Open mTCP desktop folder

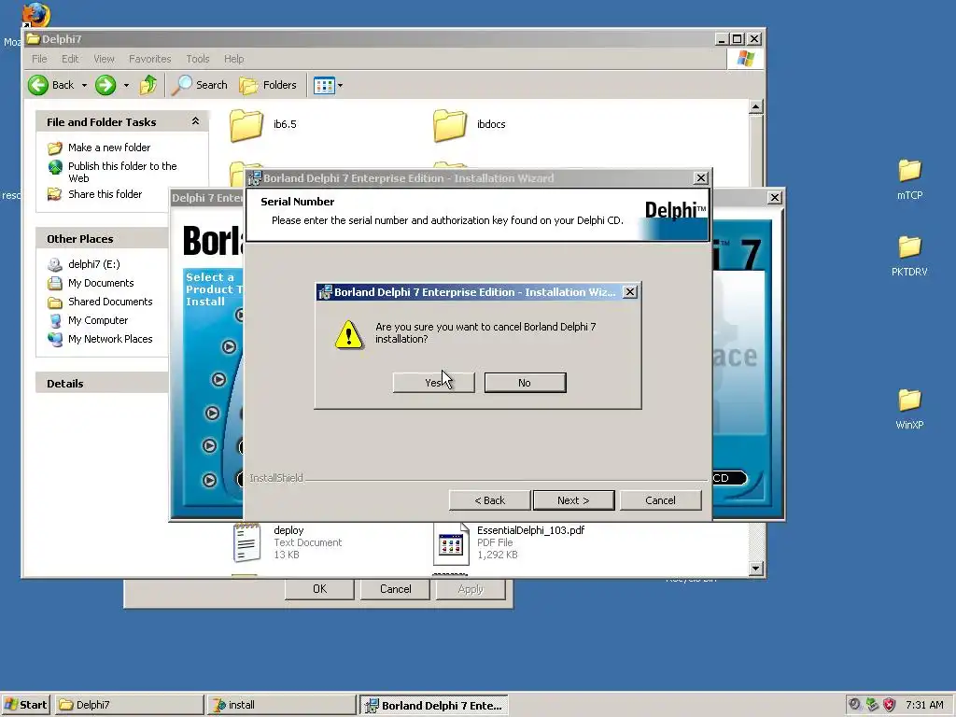click(x=909, y=179)
